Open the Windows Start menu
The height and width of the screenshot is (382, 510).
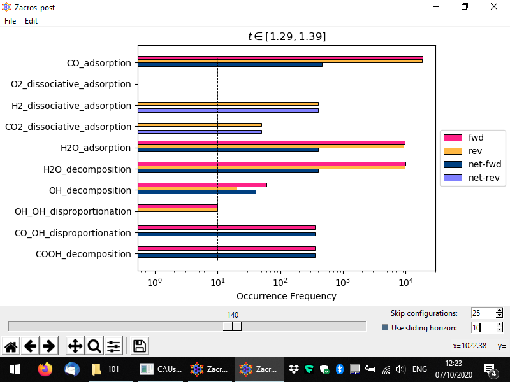[15, 369]
